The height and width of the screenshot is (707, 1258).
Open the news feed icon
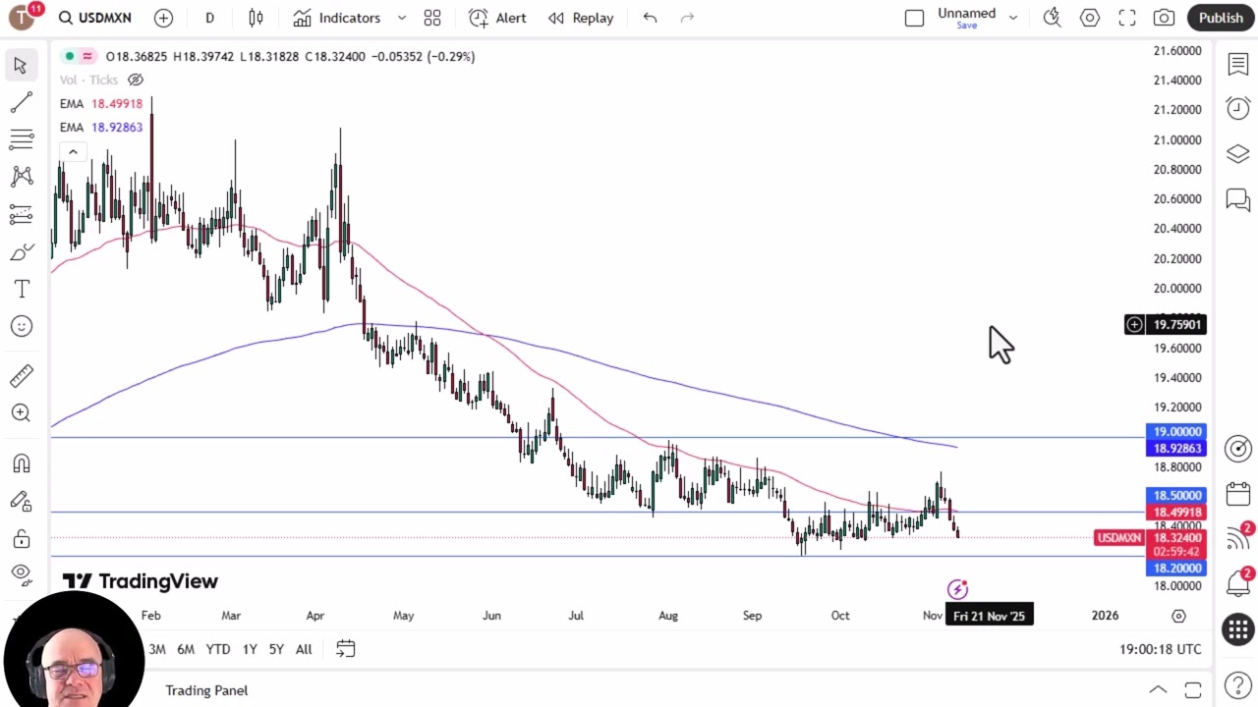click(x=1237, y=538)
